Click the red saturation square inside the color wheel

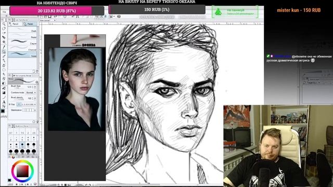[23, 171]
